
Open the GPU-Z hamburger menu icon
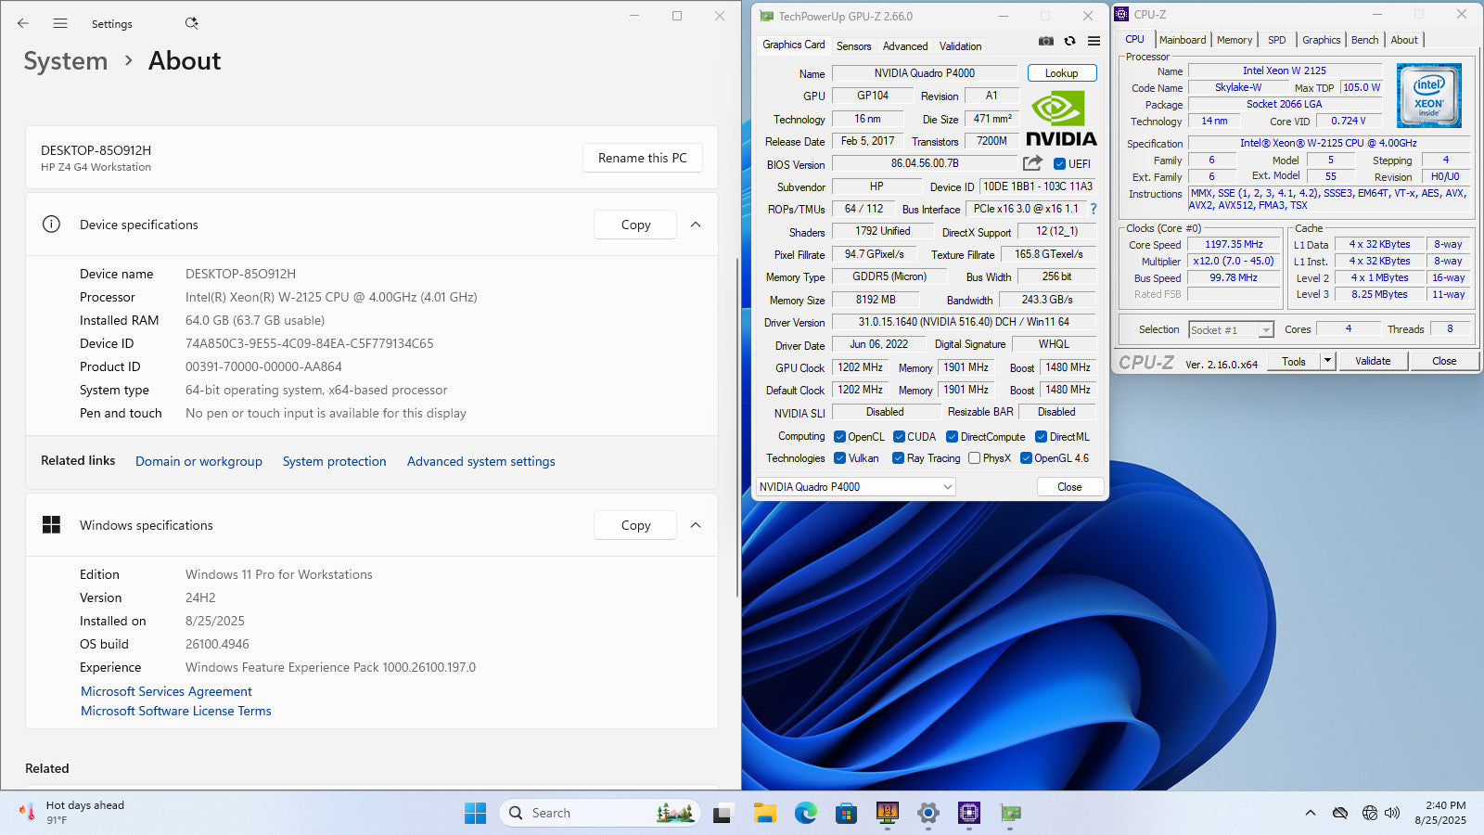click(x=1094, y=41)
